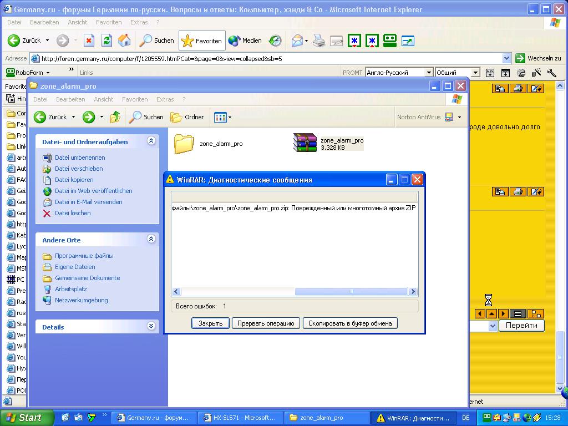Click the Перейти button on the forum page
Screen dimensions: 568x426
point(521,325)
